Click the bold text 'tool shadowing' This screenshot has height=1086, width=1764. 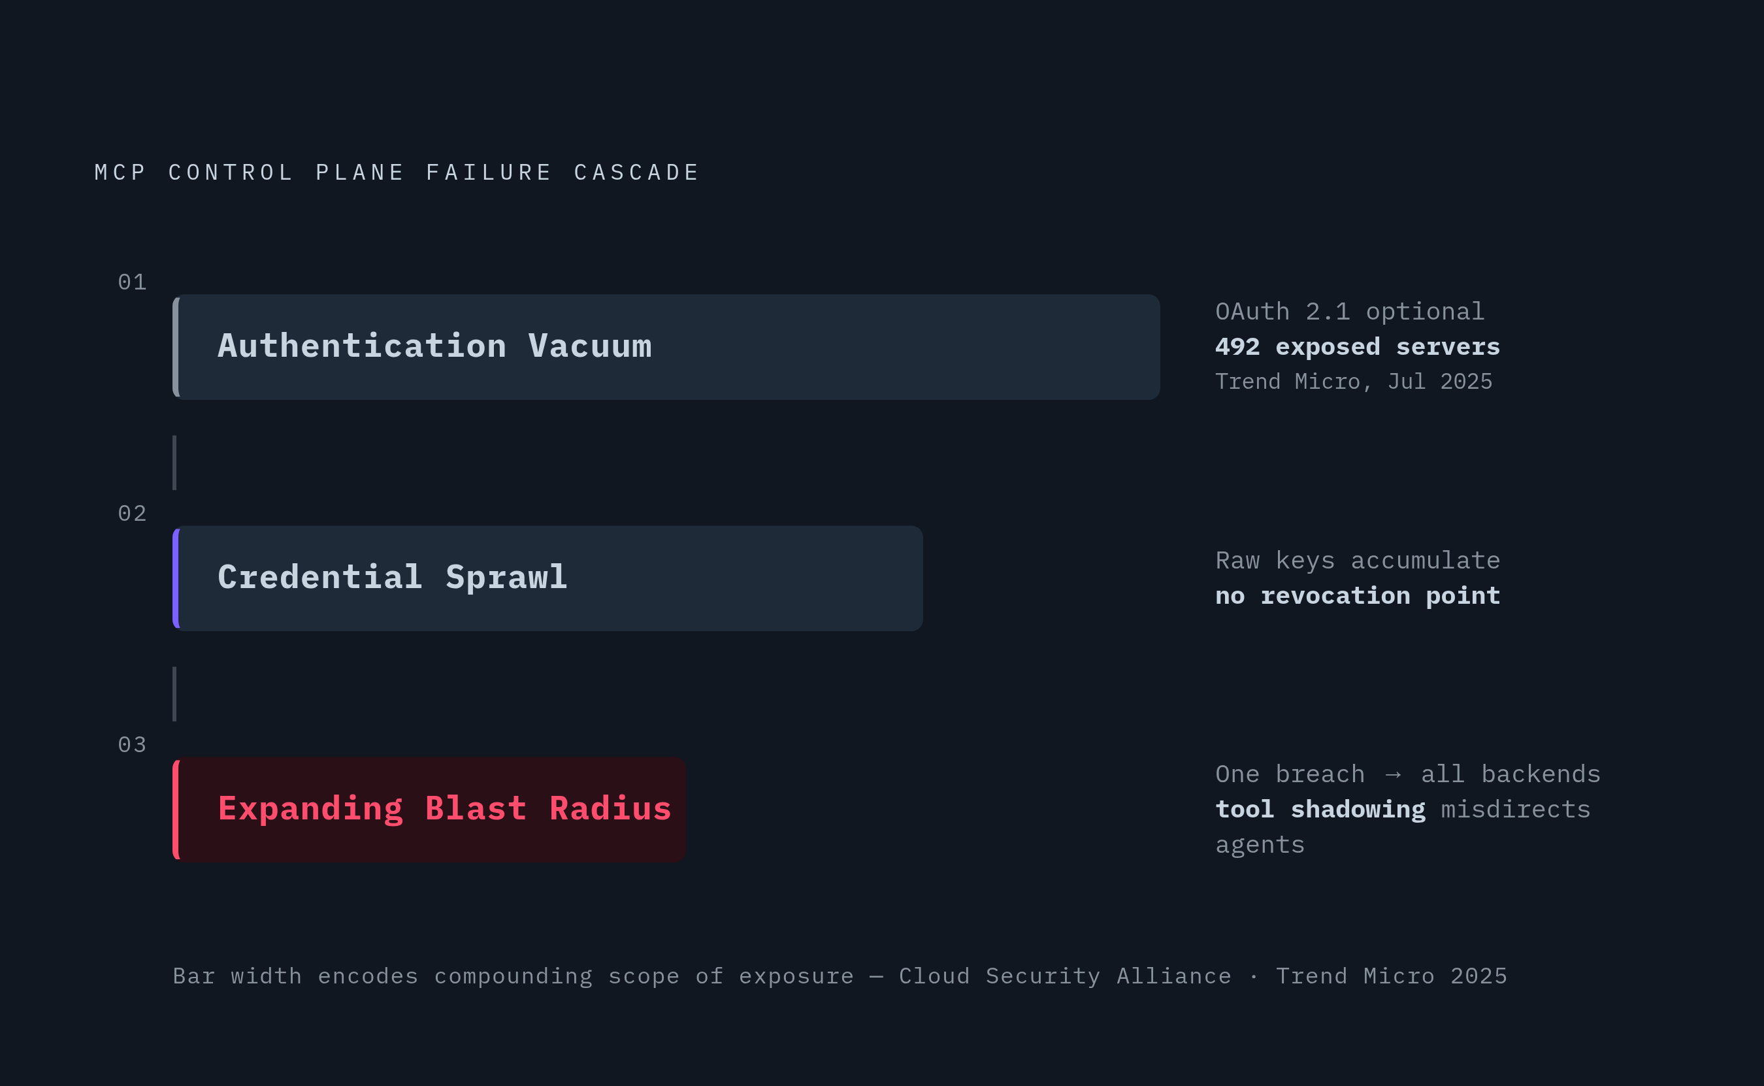pos(1320,810)
